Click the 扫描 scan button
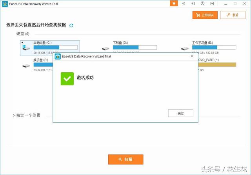Screen dimensions: 251x175 125,159
